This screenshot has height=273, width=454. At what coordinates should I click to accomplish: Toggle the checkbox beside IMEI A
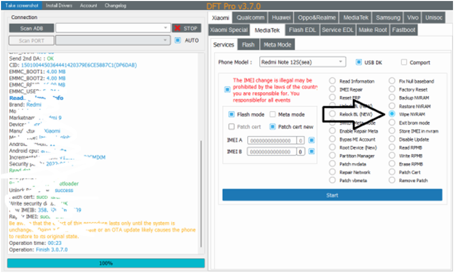311,140
